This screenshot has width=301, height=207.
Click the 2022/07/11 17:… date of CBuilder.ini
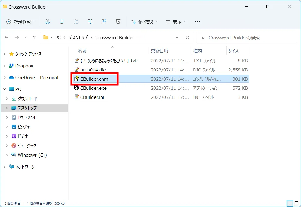pos(170,97)
